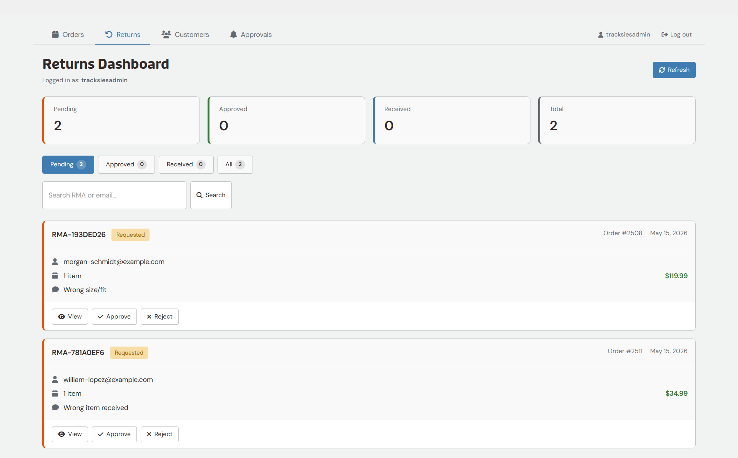Click the $34.99 amount
The image size is (738, 458).
coord(676,393)
